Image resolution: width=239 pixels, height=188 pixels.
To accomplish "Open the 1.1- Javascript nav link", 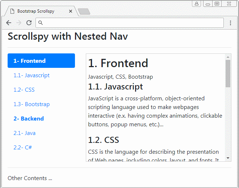I will (32, 75).
